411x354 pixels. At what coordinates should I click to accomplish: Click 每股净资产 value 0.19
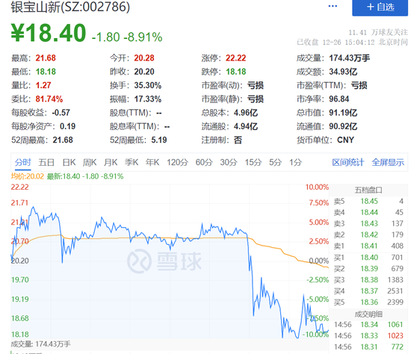[67, 126]
